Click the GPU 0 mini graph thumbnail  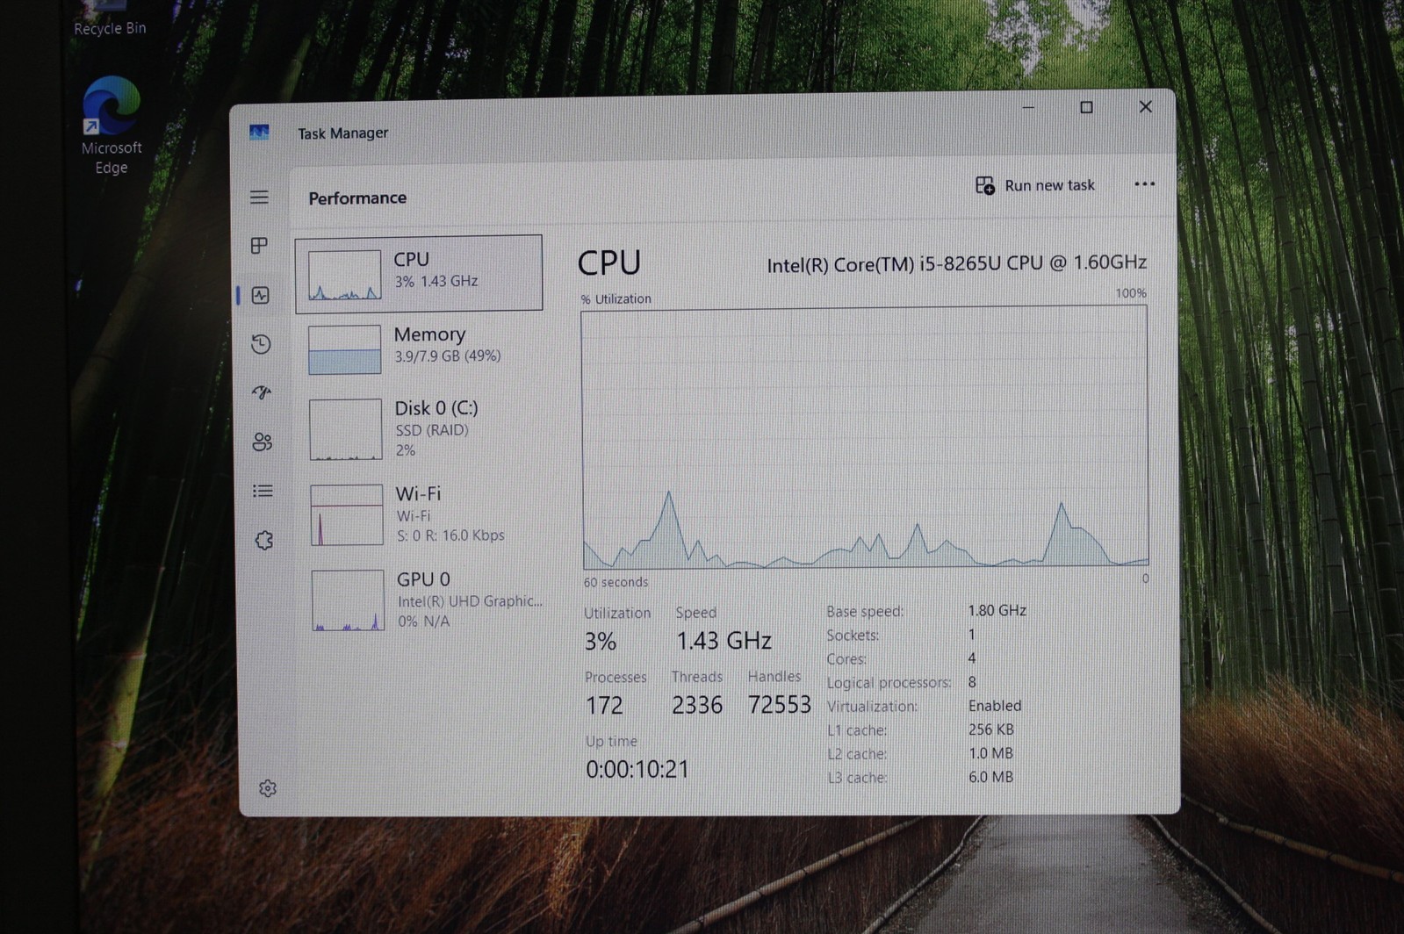(348, 600)
